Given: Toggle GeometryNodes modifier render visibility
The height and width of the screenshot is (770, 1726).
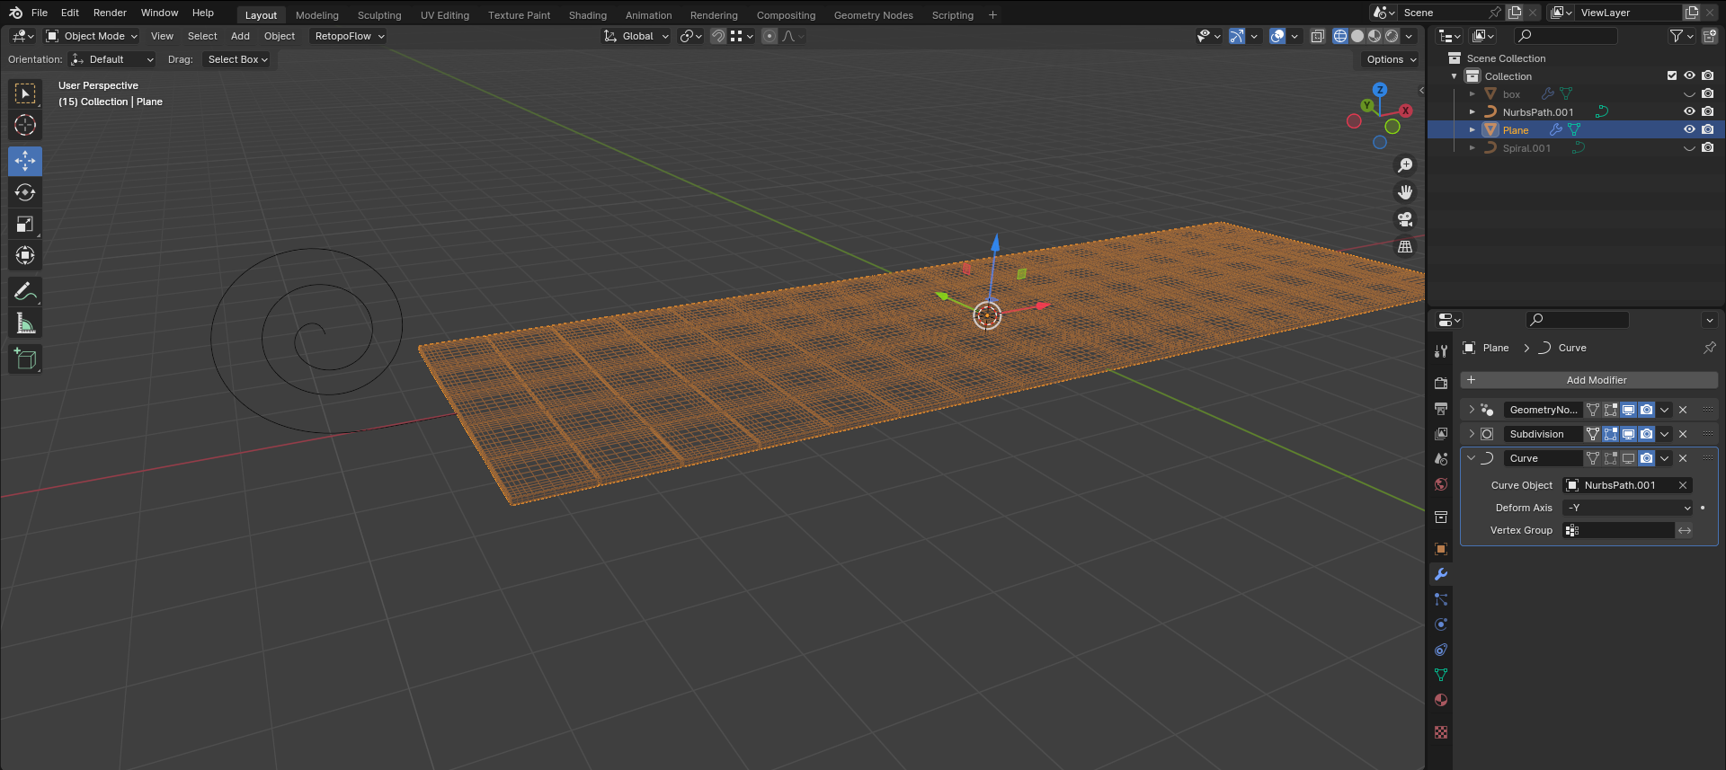Looking at the screenshot, I should click(x=1646, y=410).
